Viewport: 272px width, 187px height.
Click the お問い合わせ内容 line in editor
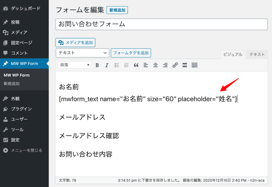pyautogui.click(x=86, y=154)
